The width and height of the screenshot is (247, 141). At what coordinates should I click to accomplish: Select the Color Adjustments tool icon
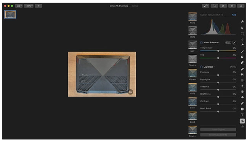[x=242, y=121]
